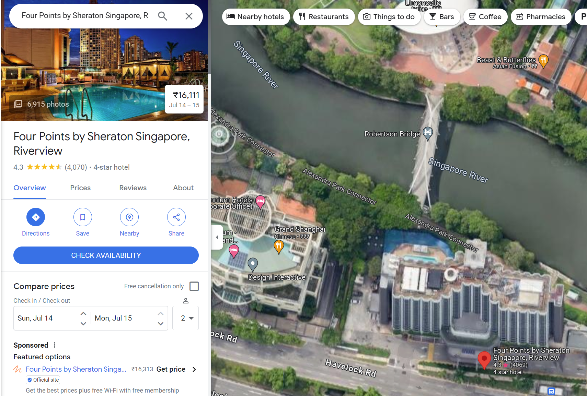This screenshot has height=396, width=587.
Task: Collapse the side panel with the left chevron
Action: (x=217, y=237)
